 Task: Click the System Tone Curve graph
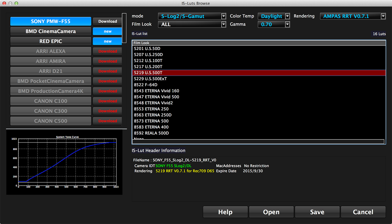tap(67, 162)
